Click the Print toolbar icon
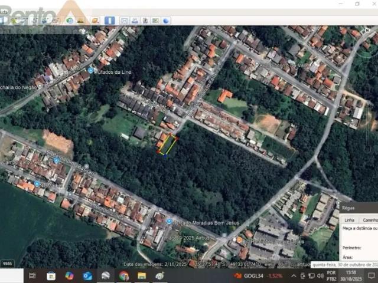The image size is (378, 283). (x=135, y=21)
